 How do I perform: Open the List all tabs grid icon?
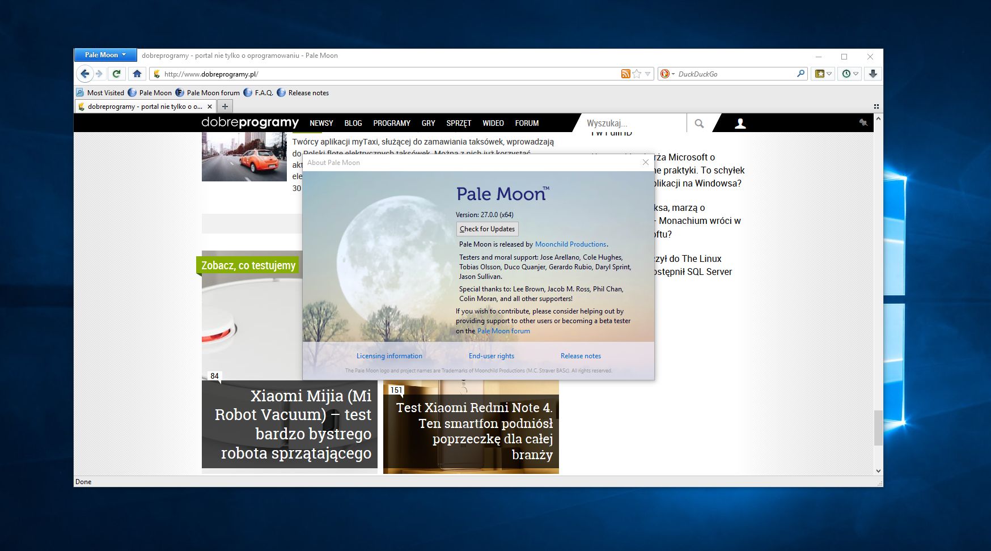(876, 107)
